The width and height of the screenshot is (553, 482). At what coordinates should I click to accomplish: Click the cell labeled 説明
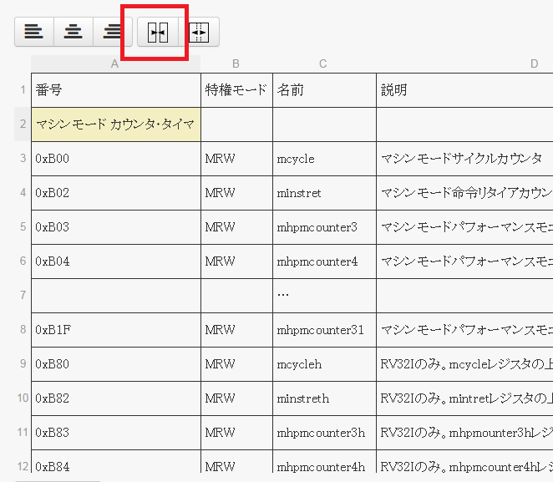pos(464,90)
